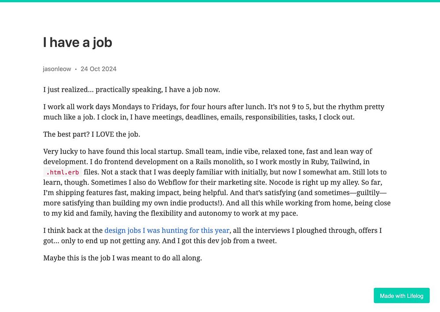Click the word "Rails" in the paragraph

click(203, 162)
